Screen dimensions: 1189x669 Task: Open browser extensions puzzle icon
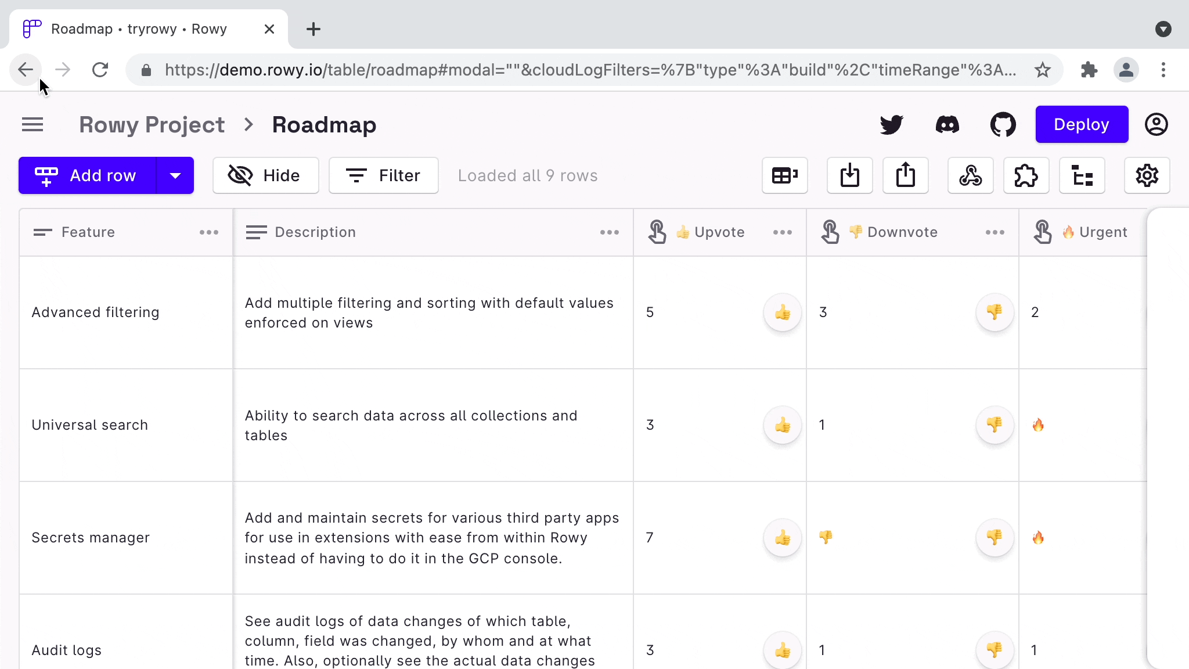click(x=1089, y=70)
